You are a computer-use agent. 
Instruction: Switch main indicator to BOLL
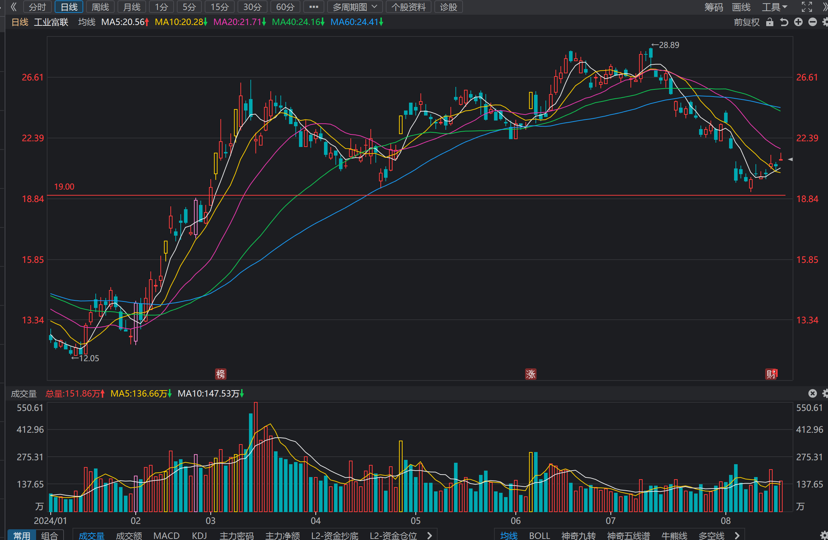point(539,535)
